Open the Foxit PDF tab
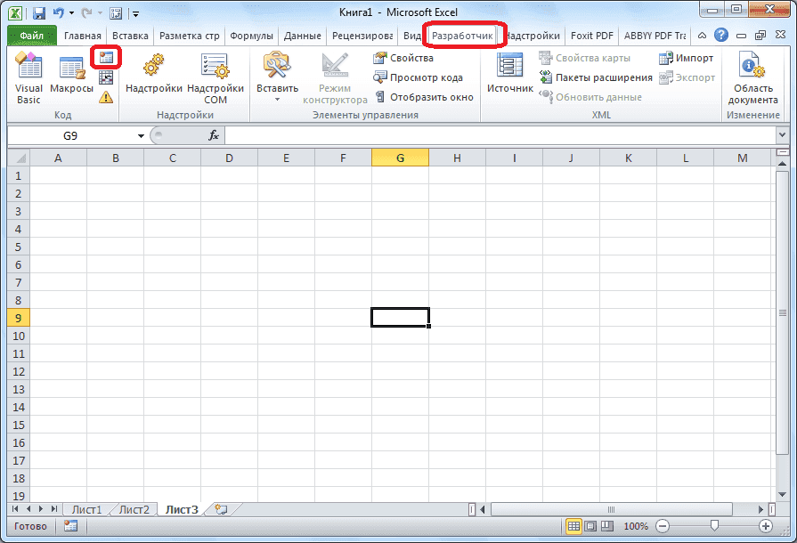This screenshot has width=797, height=543. pyautogui.click(x=591, y=36)
